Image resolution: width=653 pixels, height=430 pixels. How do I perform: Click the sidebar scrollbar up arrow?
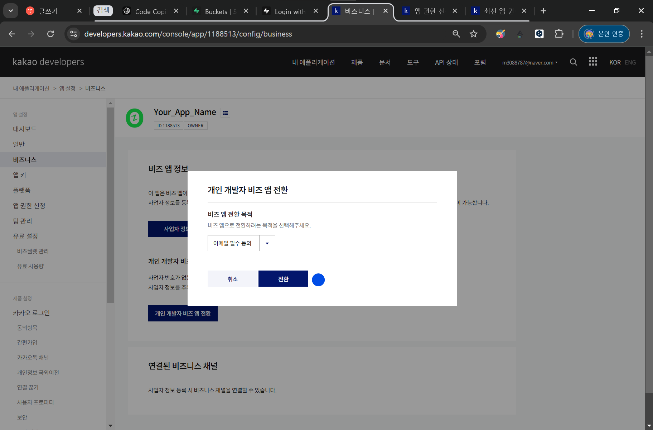tap(110, 103)
